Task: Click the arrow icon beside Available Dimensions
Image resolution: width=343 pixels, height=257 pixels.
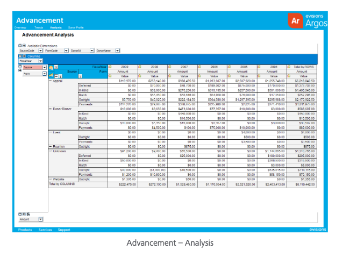Action: pyautogui.click(x=24, y=46)
